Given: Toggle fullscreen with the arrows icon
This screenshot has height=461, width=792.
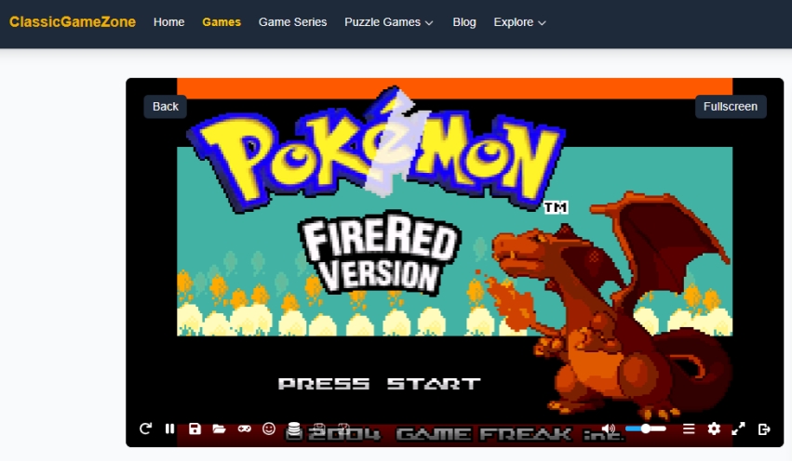Looking at the screenshot, I should [738, 428].
